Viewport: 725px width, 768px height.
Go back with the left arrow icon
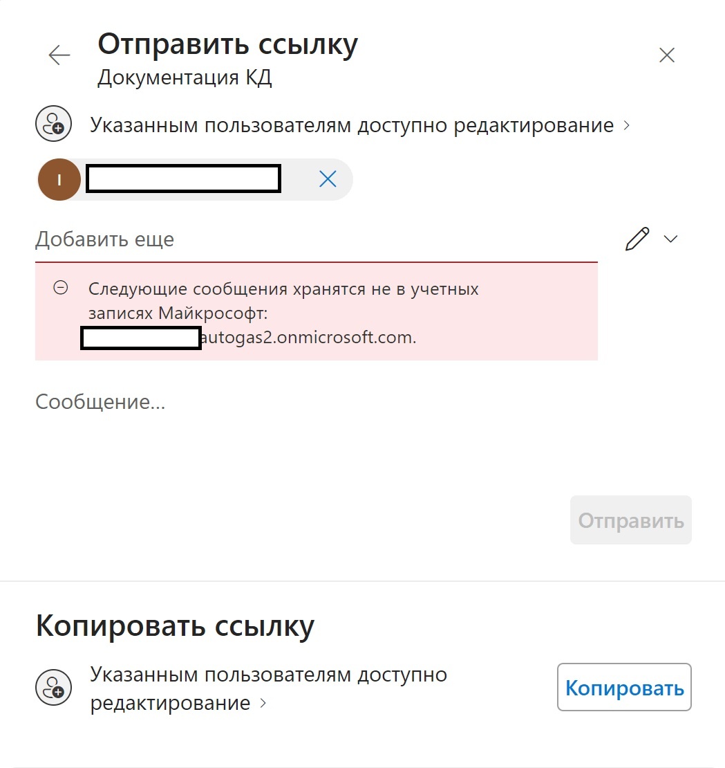59,55
